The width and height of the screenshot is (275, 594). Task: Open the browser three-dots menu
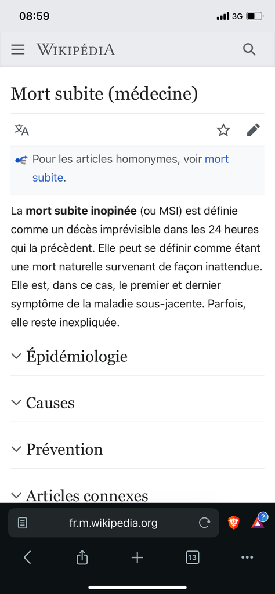pos(247,557)
